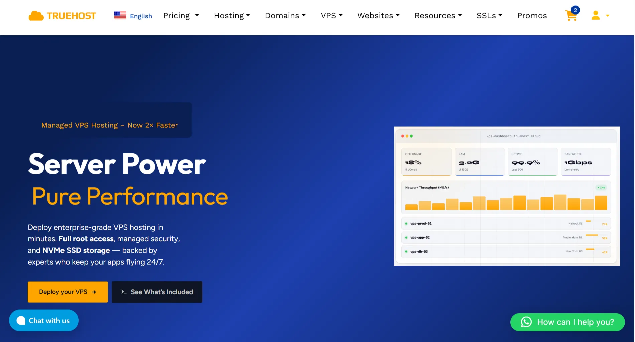Open the Websites dropdown

tap(379, 16)
